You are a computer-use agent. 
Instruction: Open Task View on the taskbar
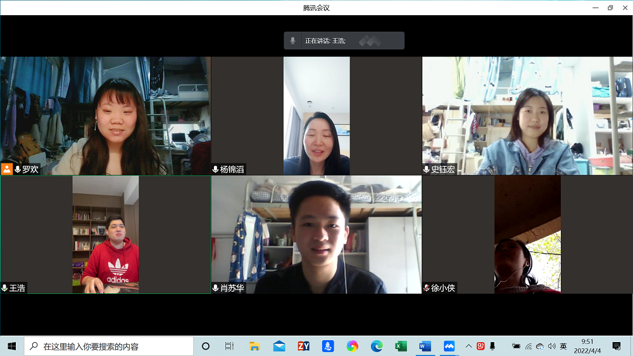click(229, 346)
